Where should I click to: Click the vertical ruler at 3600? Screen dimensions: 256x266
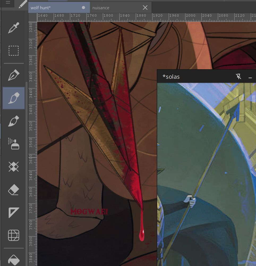[x=31, y=159]
